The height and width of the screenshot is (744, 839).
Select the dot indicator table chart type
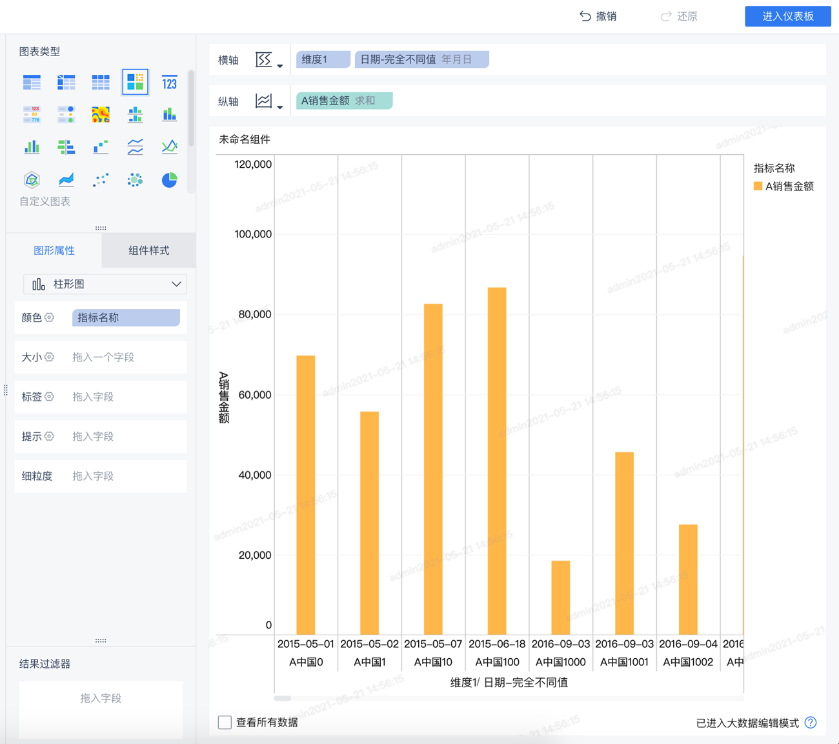coord(66,115)
